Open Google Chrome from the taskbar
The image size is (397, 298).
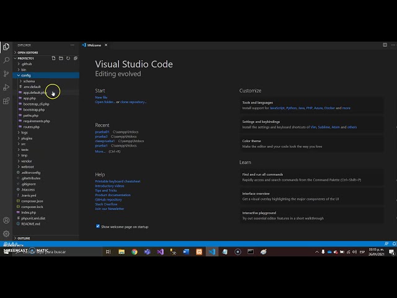[135, 251]
